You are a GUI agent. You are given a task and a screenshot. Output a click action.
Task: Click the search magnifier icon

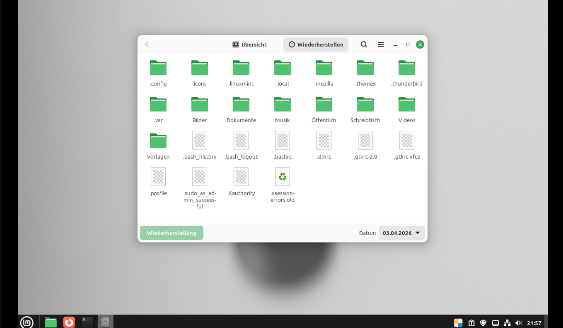[364, 45]
